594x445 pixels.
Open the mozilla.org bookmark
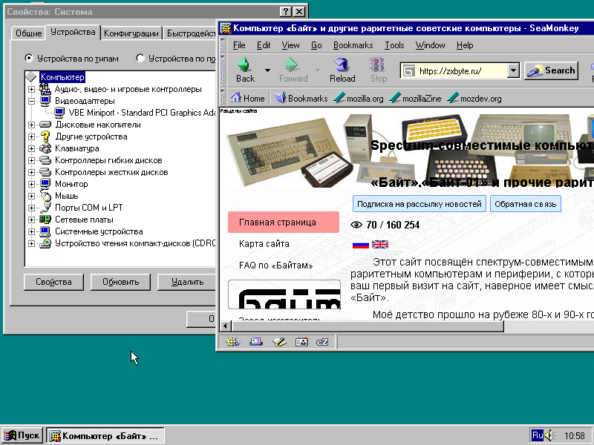(x=359, y=99)
